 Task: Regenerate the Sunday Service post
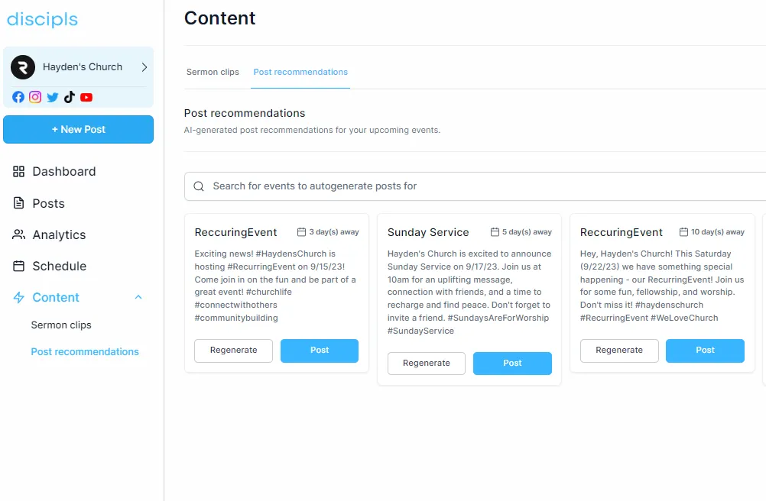pyautogui.click(x=426, y=364)
